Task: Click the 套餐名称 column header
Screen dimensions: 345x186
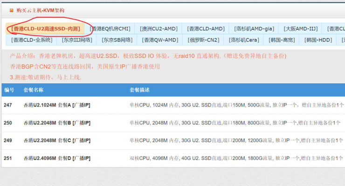Action: [x=34, y=90]
